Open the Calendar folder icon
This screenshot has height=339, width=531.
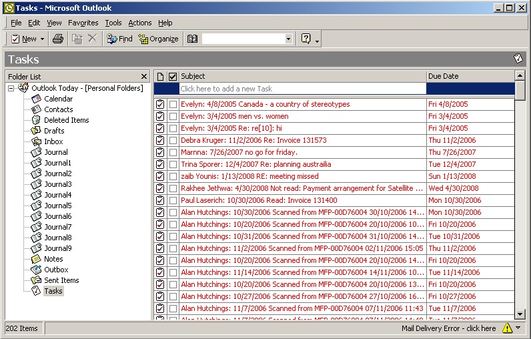coord(36,99)
